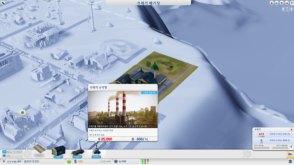Click the hourly upkeep -300/시
The height and width of the screenshot is (165, 294).
point(140,139)
